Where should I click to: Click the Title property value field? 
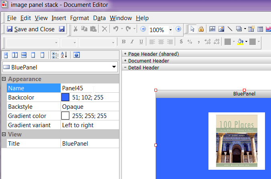click(x=89, y=144)
